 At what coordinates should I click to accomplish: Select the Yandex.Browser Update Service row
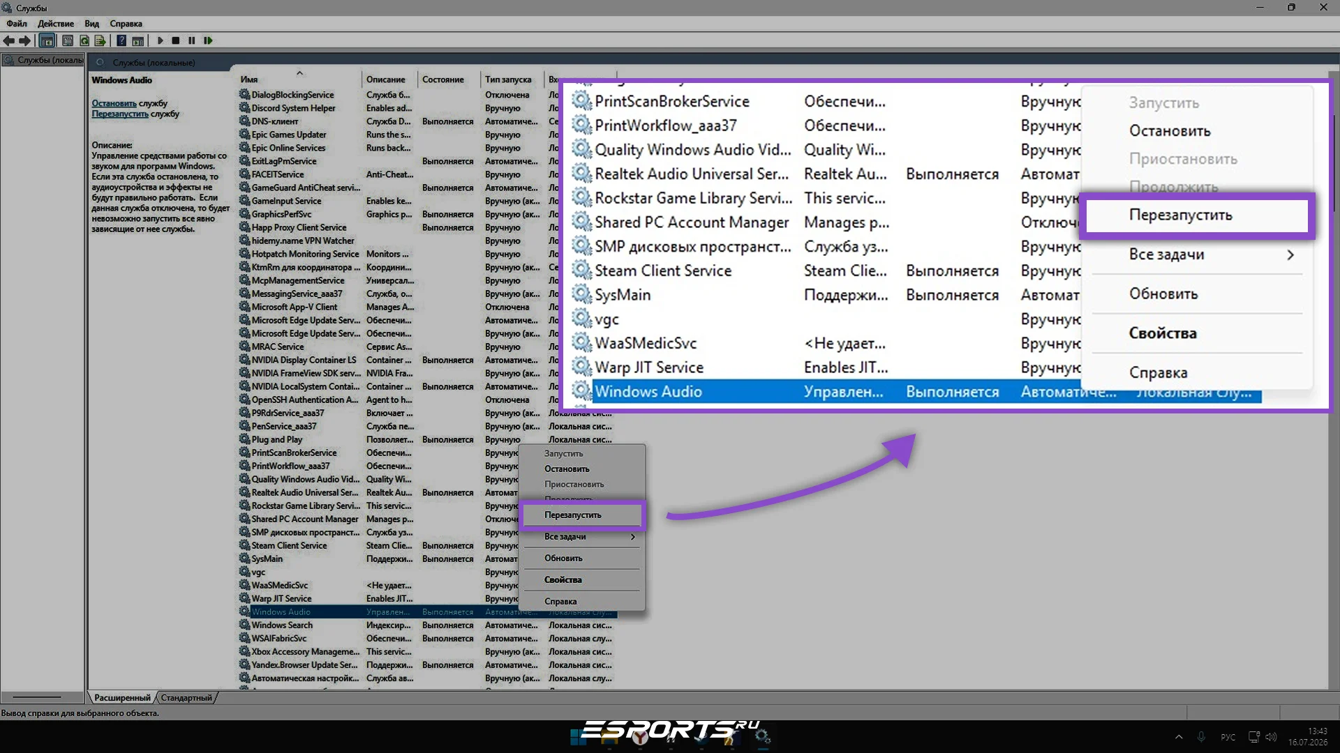(x=427, y=664)
